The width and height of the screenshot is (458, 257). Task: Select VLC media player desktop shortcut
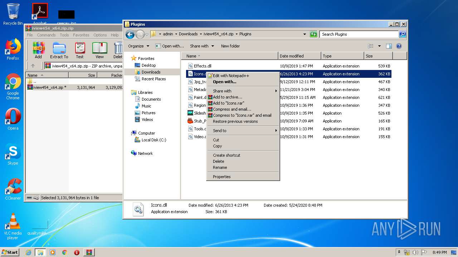tap(13, 226)
